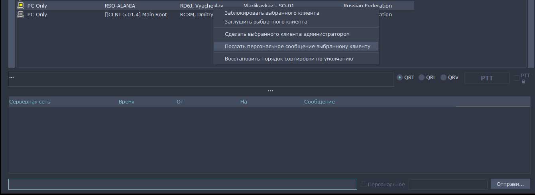Click PC Only in the RSO-ALANIA row

(x=37, y=6)
